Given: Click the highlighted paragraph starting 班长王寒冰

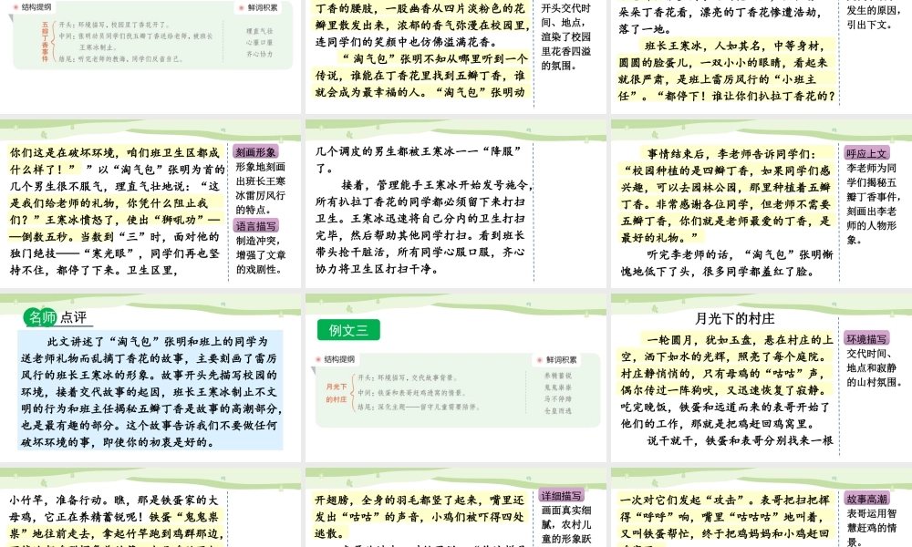Looking at the screenshot, I should pos(727,70).
